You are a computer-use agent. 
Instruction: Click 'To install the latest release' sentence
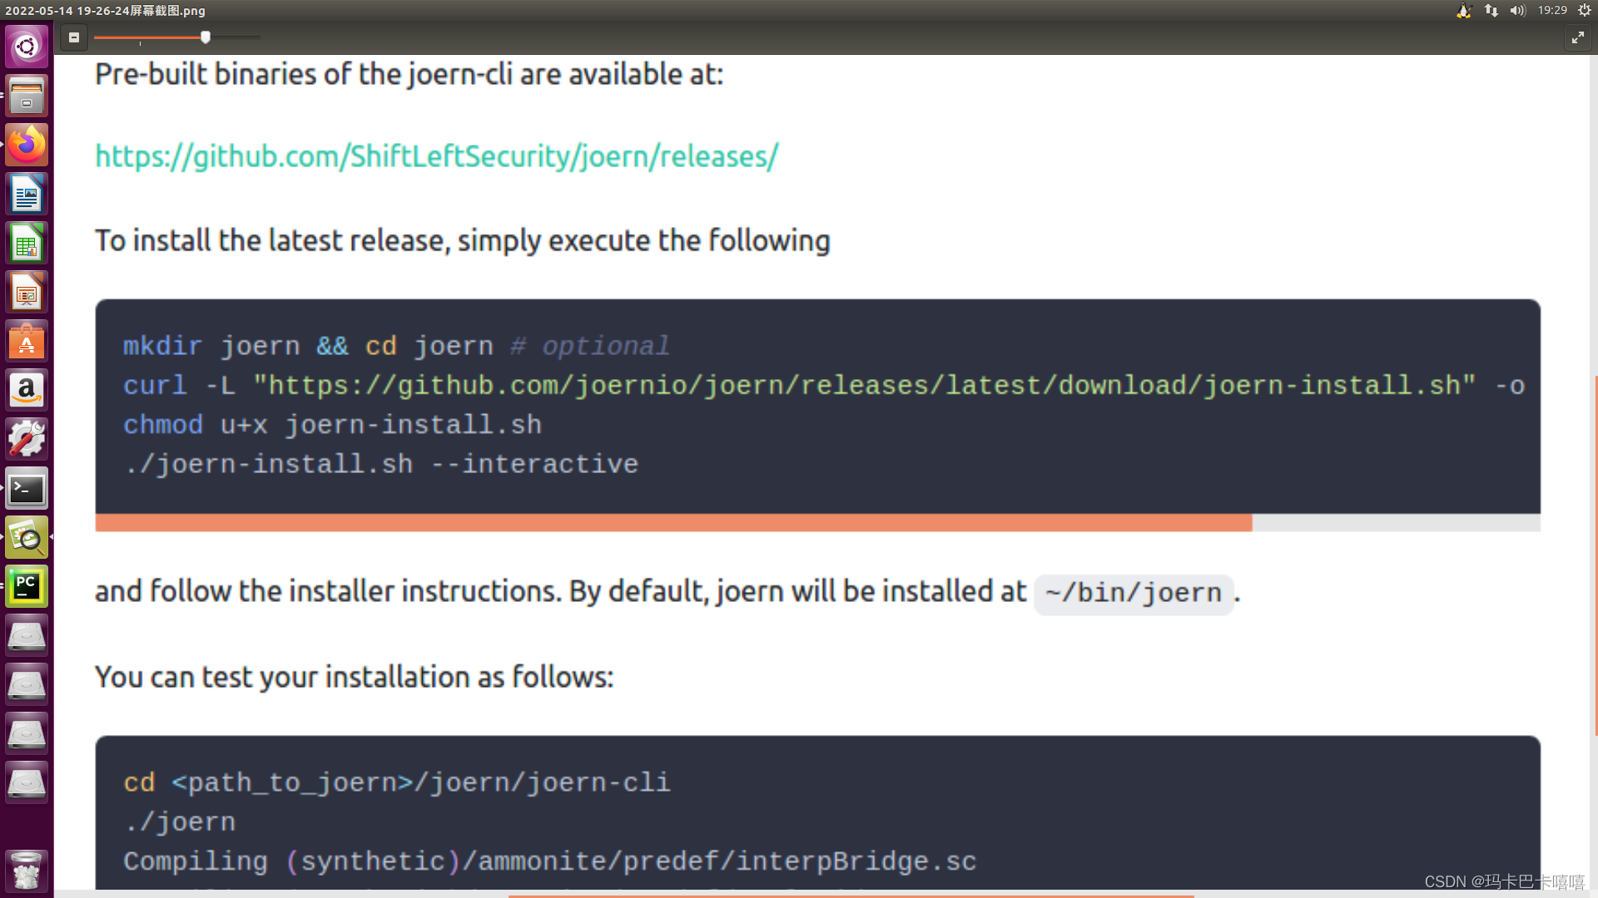coord(463,240)
